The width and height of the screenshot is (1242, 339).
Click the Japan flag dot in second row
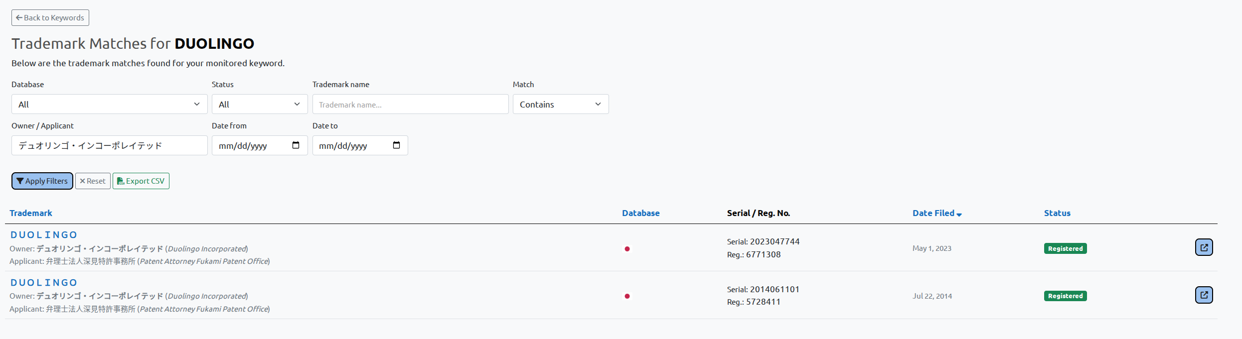pyautogui.click(x=627, y=296)
